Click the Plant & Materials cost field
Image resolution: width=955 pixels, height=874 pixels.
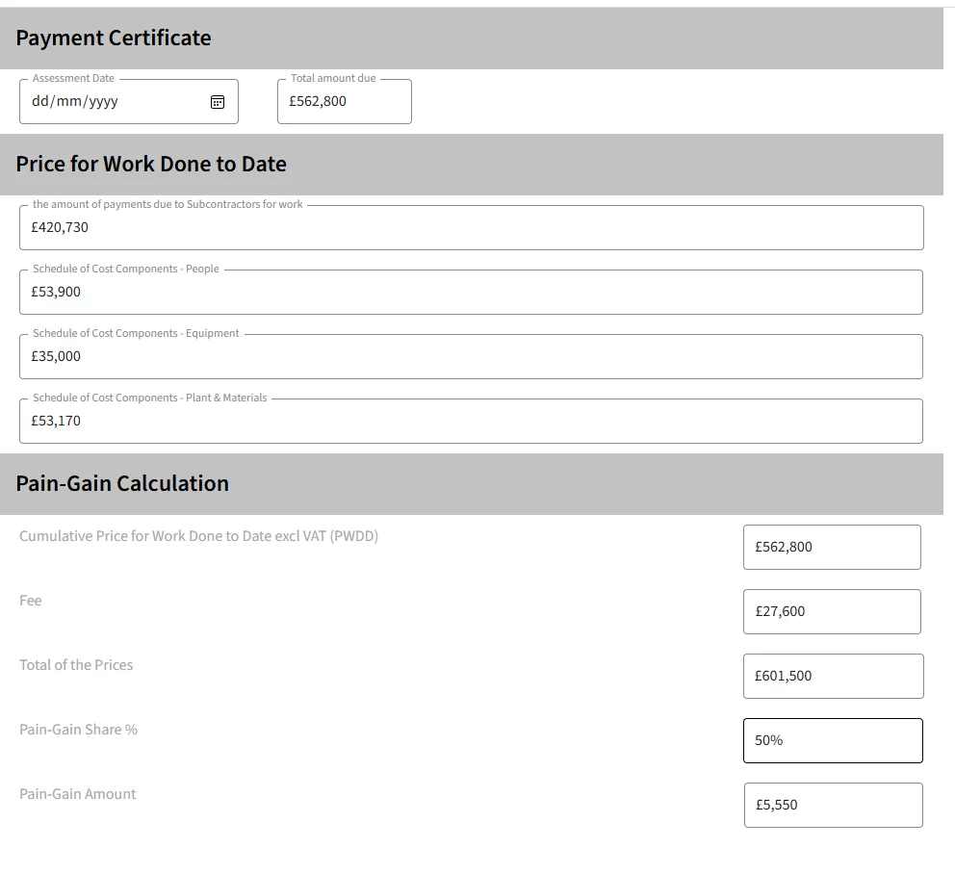[471, 422]
